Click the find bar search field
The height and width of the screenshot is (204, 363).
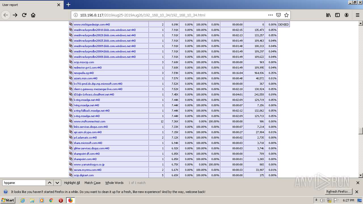pyautogui.click(x=24, y=183)
